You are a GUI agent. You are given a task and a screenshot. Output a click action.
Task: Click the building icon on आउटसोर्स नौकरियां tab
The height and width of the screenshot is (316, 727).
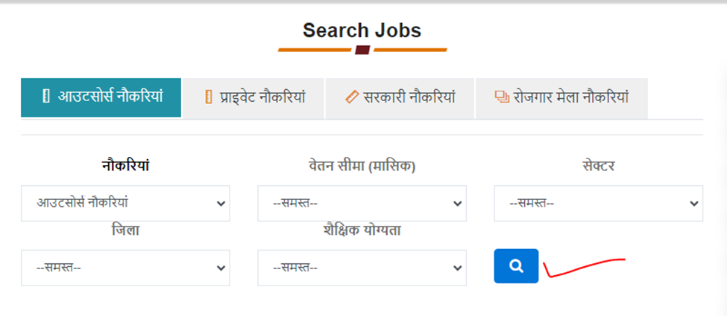tap(45, 97)
